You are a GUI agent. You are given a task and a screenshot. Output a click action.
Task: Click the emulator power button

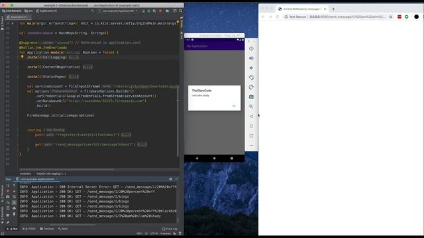[x=251, y=48]
